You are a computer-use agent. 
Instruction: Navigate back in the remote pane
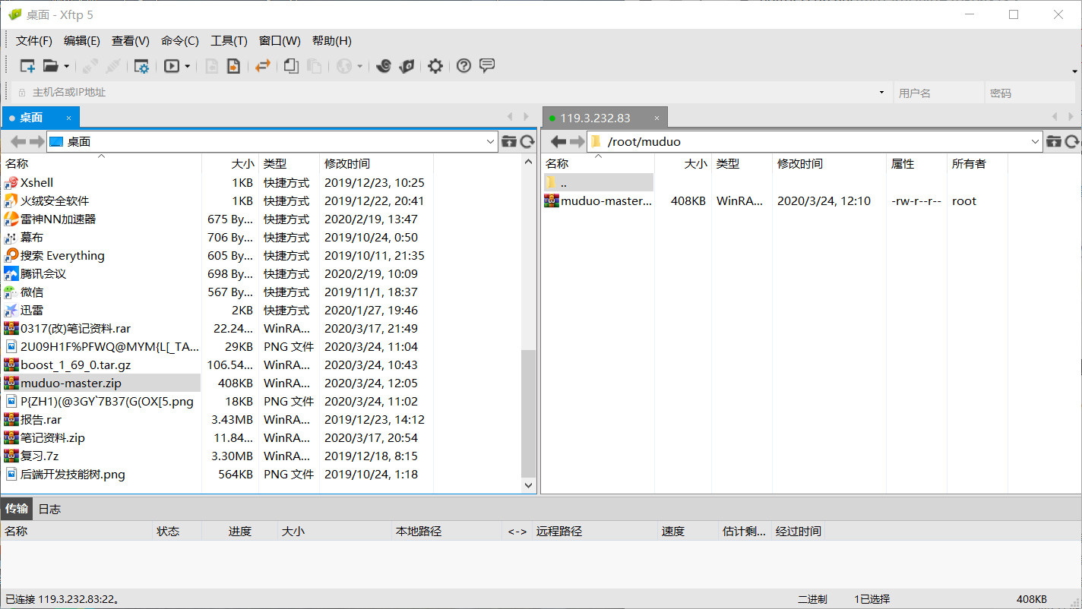558,141
